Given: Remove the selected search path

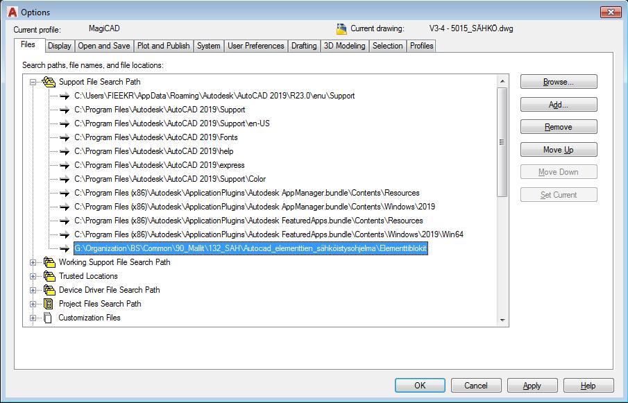Looking at the screenshot, I should coord(559,127).
